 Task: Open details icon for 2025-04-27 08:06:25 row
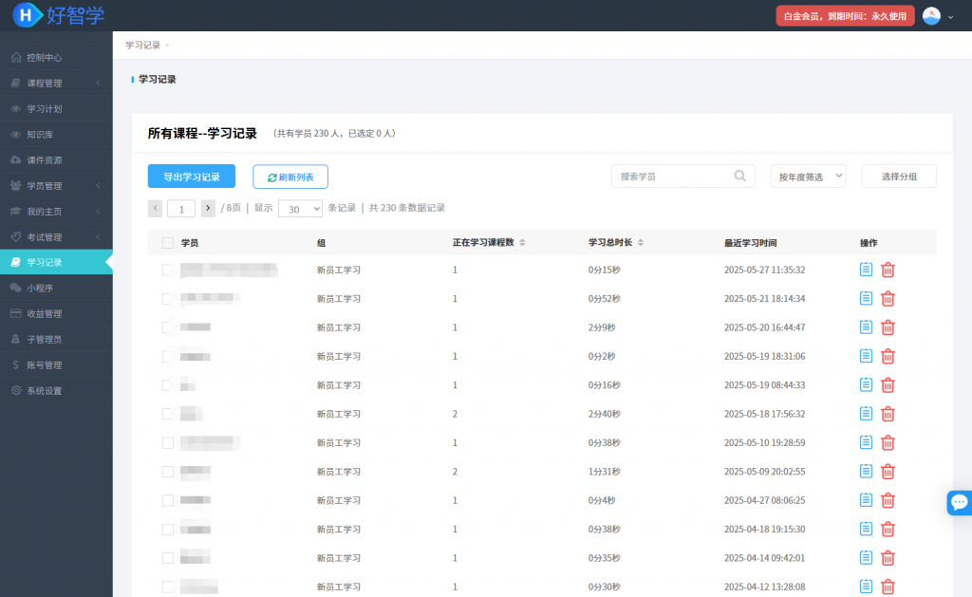click(x=866, y=499)
